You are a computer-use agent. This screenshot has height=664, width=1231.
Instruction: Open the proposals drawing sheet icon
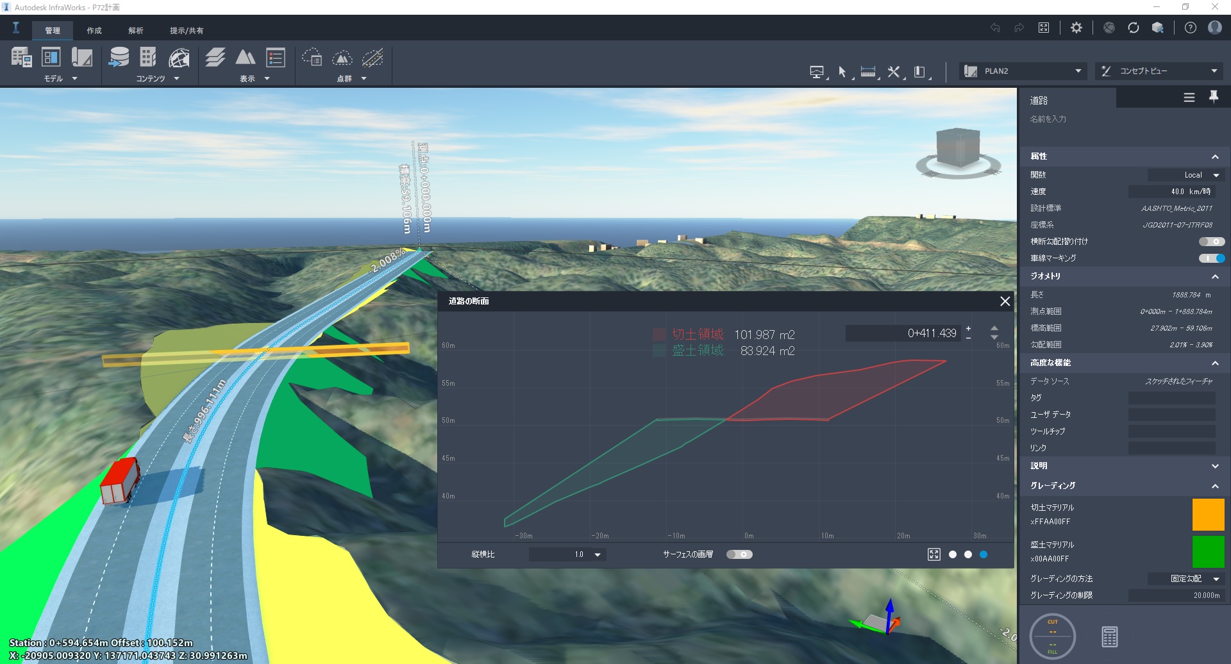81,58
